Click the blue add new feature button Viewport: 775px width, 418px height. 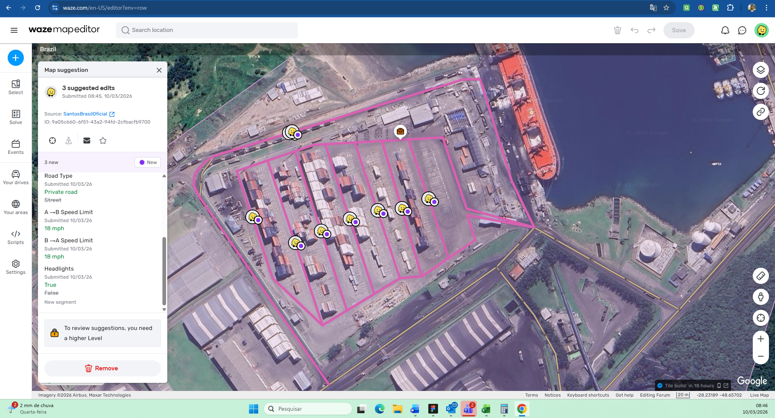[15, 58]
